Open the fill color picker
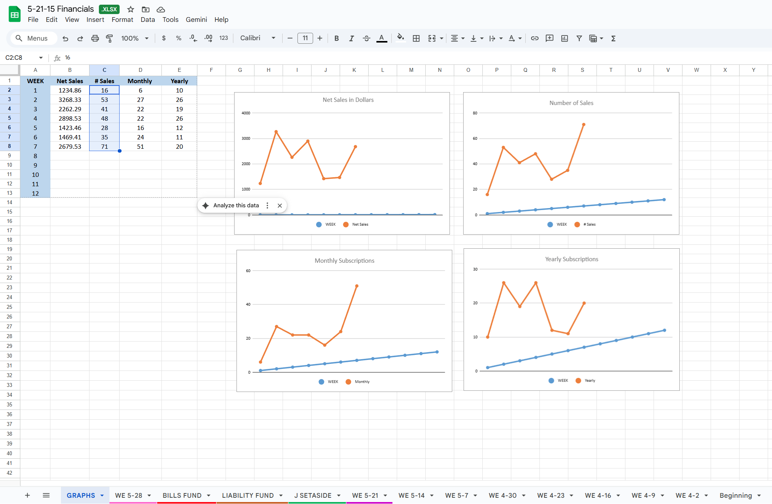The height and width of the screenshot is (504, 772). 400,38
